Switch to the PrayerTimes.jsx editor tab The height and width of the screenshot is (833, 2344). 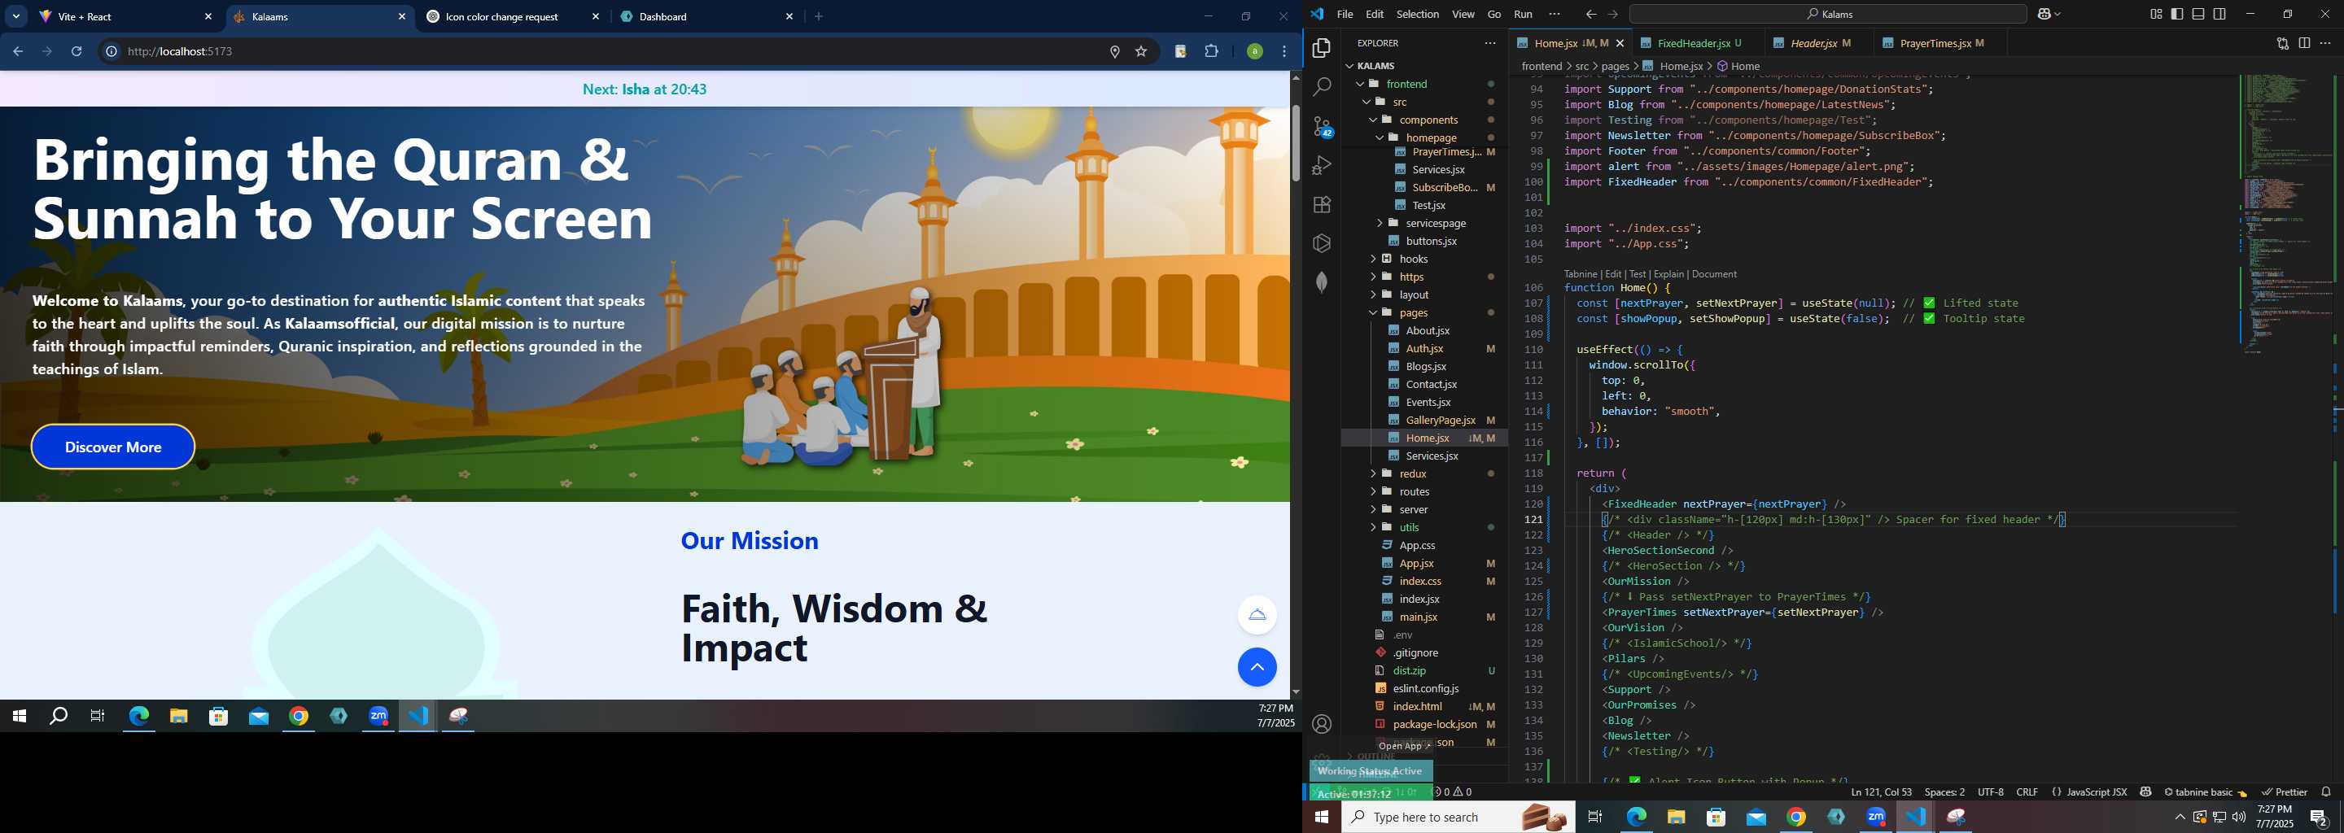pos(1940,43)
